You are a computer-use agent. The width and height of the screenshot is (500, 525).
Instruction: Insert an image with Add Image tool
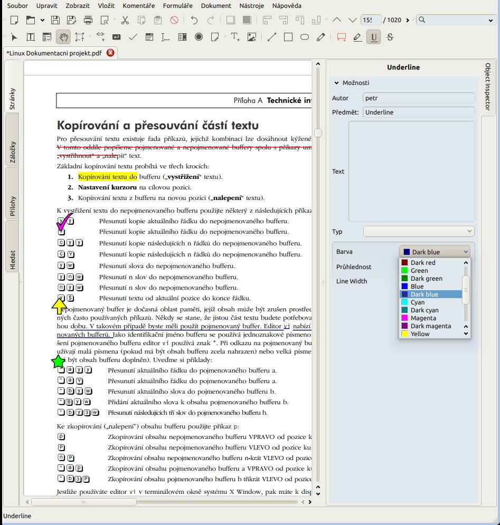pos(252,37)
